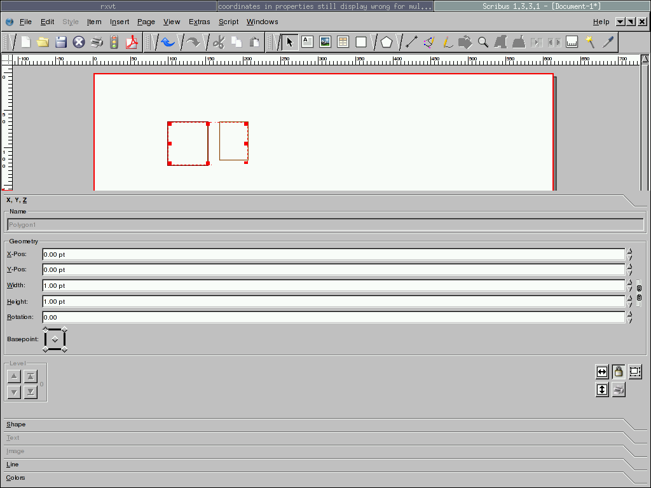
Task: Click the Export as PDF icon
Action: pos(132,43)
